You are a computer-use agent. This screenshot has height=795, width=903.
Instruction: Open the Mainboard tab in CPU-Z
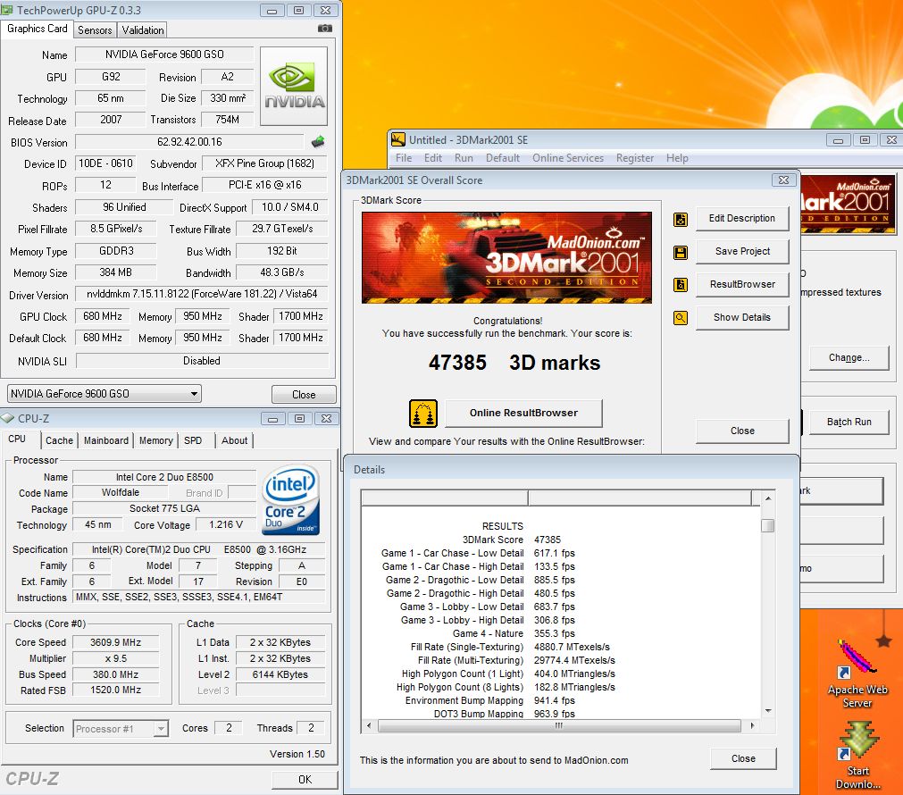click(106, 440)
